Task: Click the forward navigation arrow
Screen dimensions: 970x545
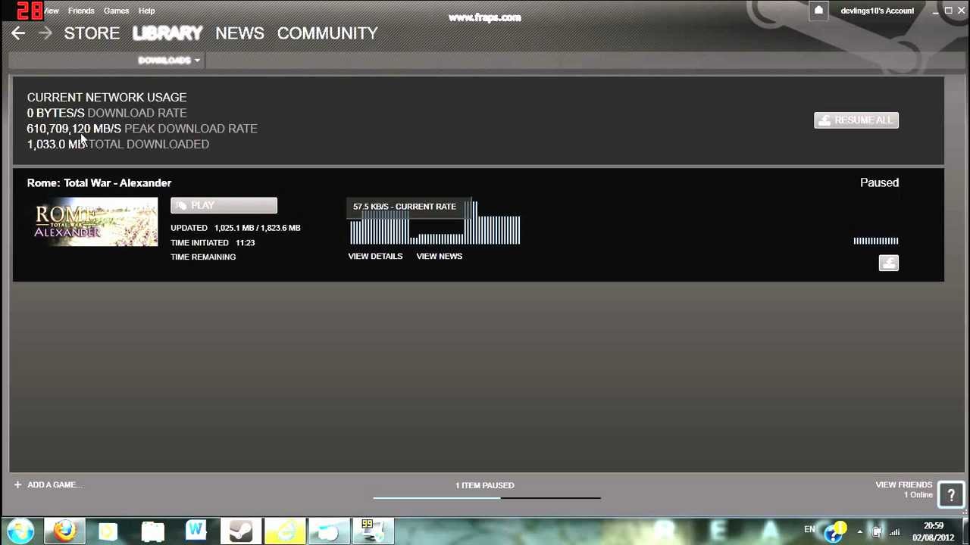Action: [45, 33]
